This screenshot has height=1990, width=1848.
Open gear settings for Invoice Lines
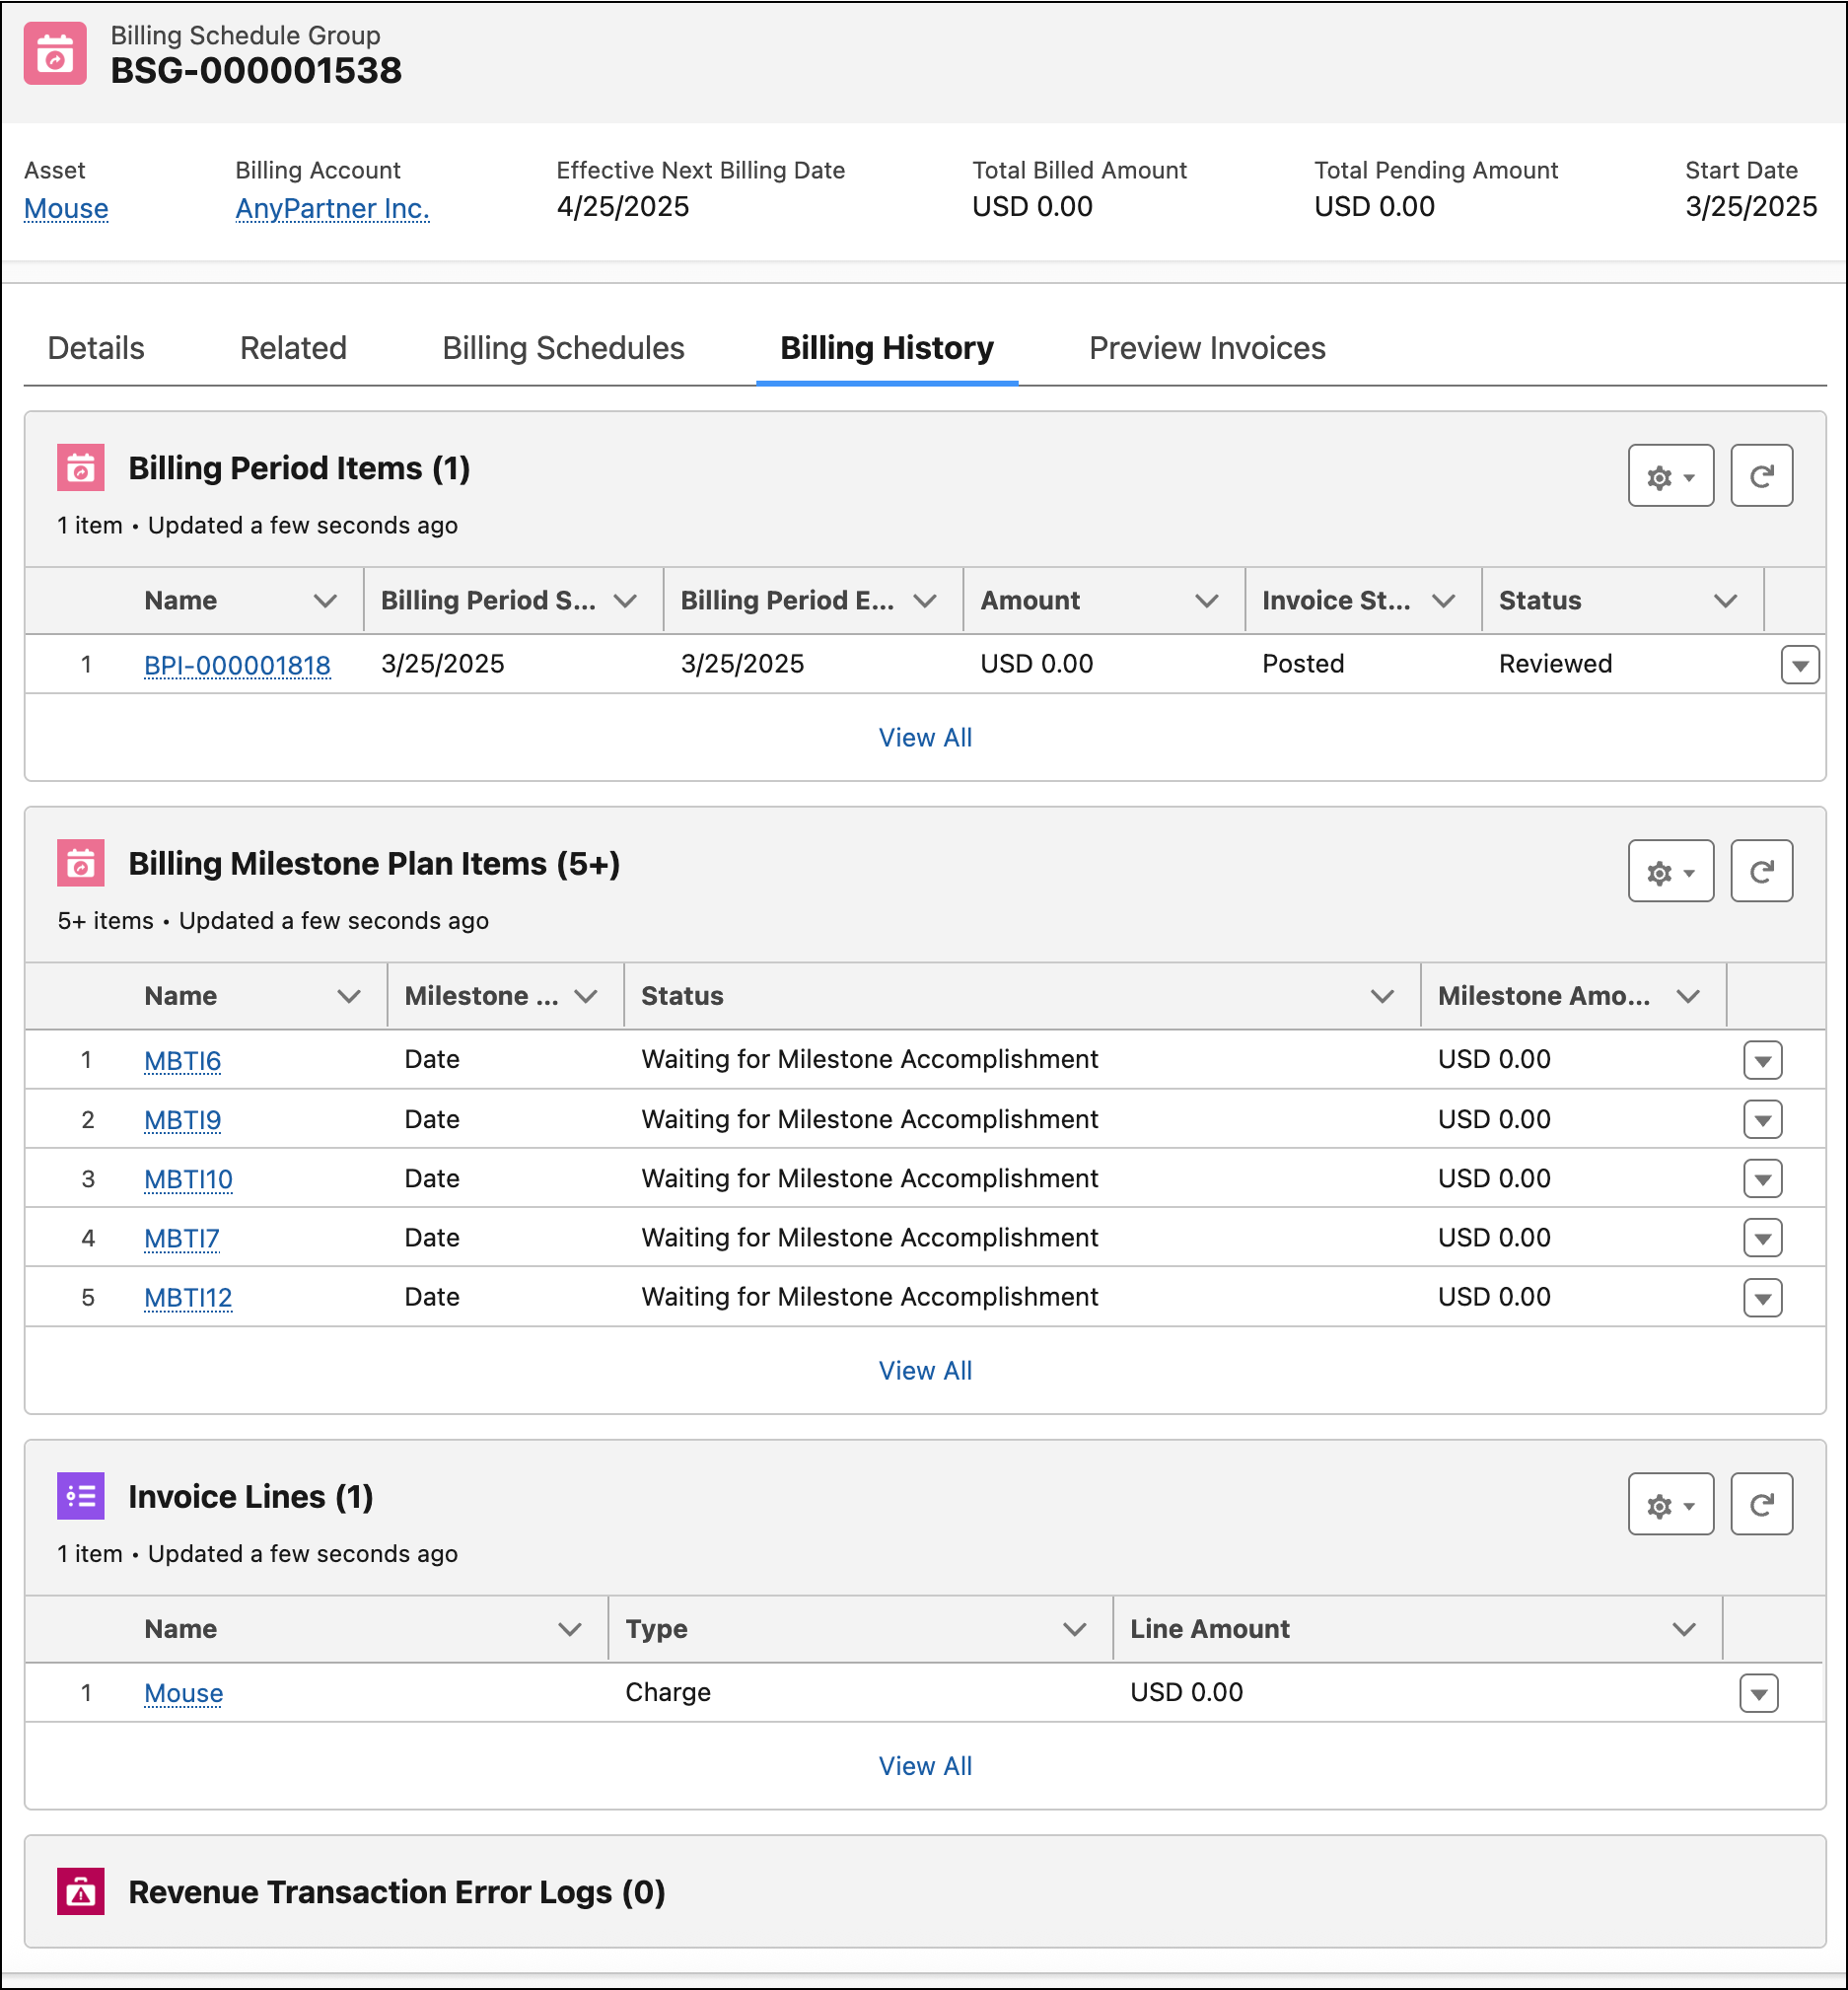coord(1671,1504)
